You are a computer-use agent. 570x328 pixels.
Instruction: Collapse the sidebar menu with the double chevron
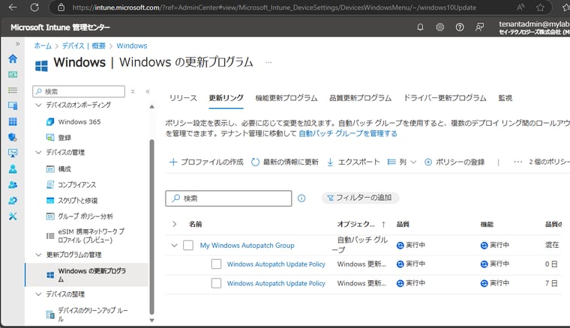[x=148, y=91]
